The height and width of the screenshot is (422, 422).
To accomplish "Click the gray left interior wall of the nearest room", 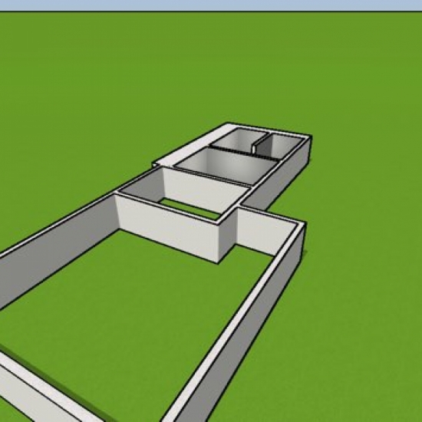I will [143, 184].
